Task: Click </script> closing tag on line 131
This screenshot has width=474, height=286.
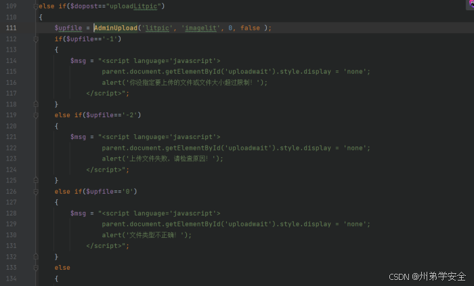Action: point(104,246)
